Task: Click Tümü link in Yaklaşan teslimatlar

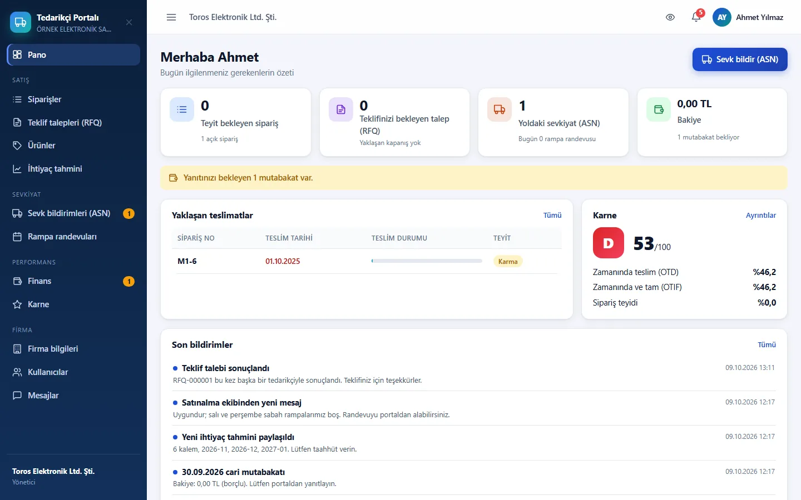Action: click(552, 216)
